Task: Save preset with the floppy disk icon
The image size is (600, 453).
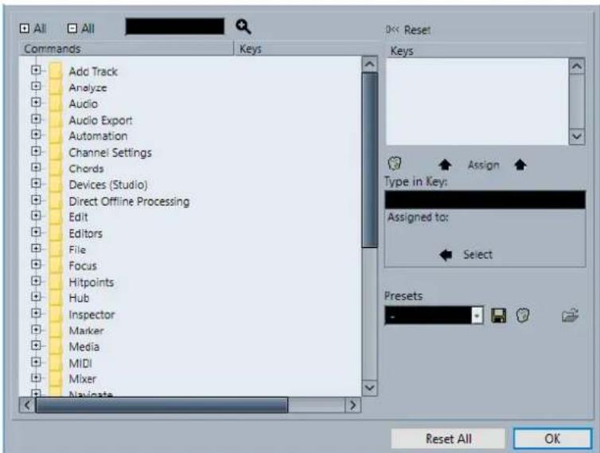Action: point(499,316)
